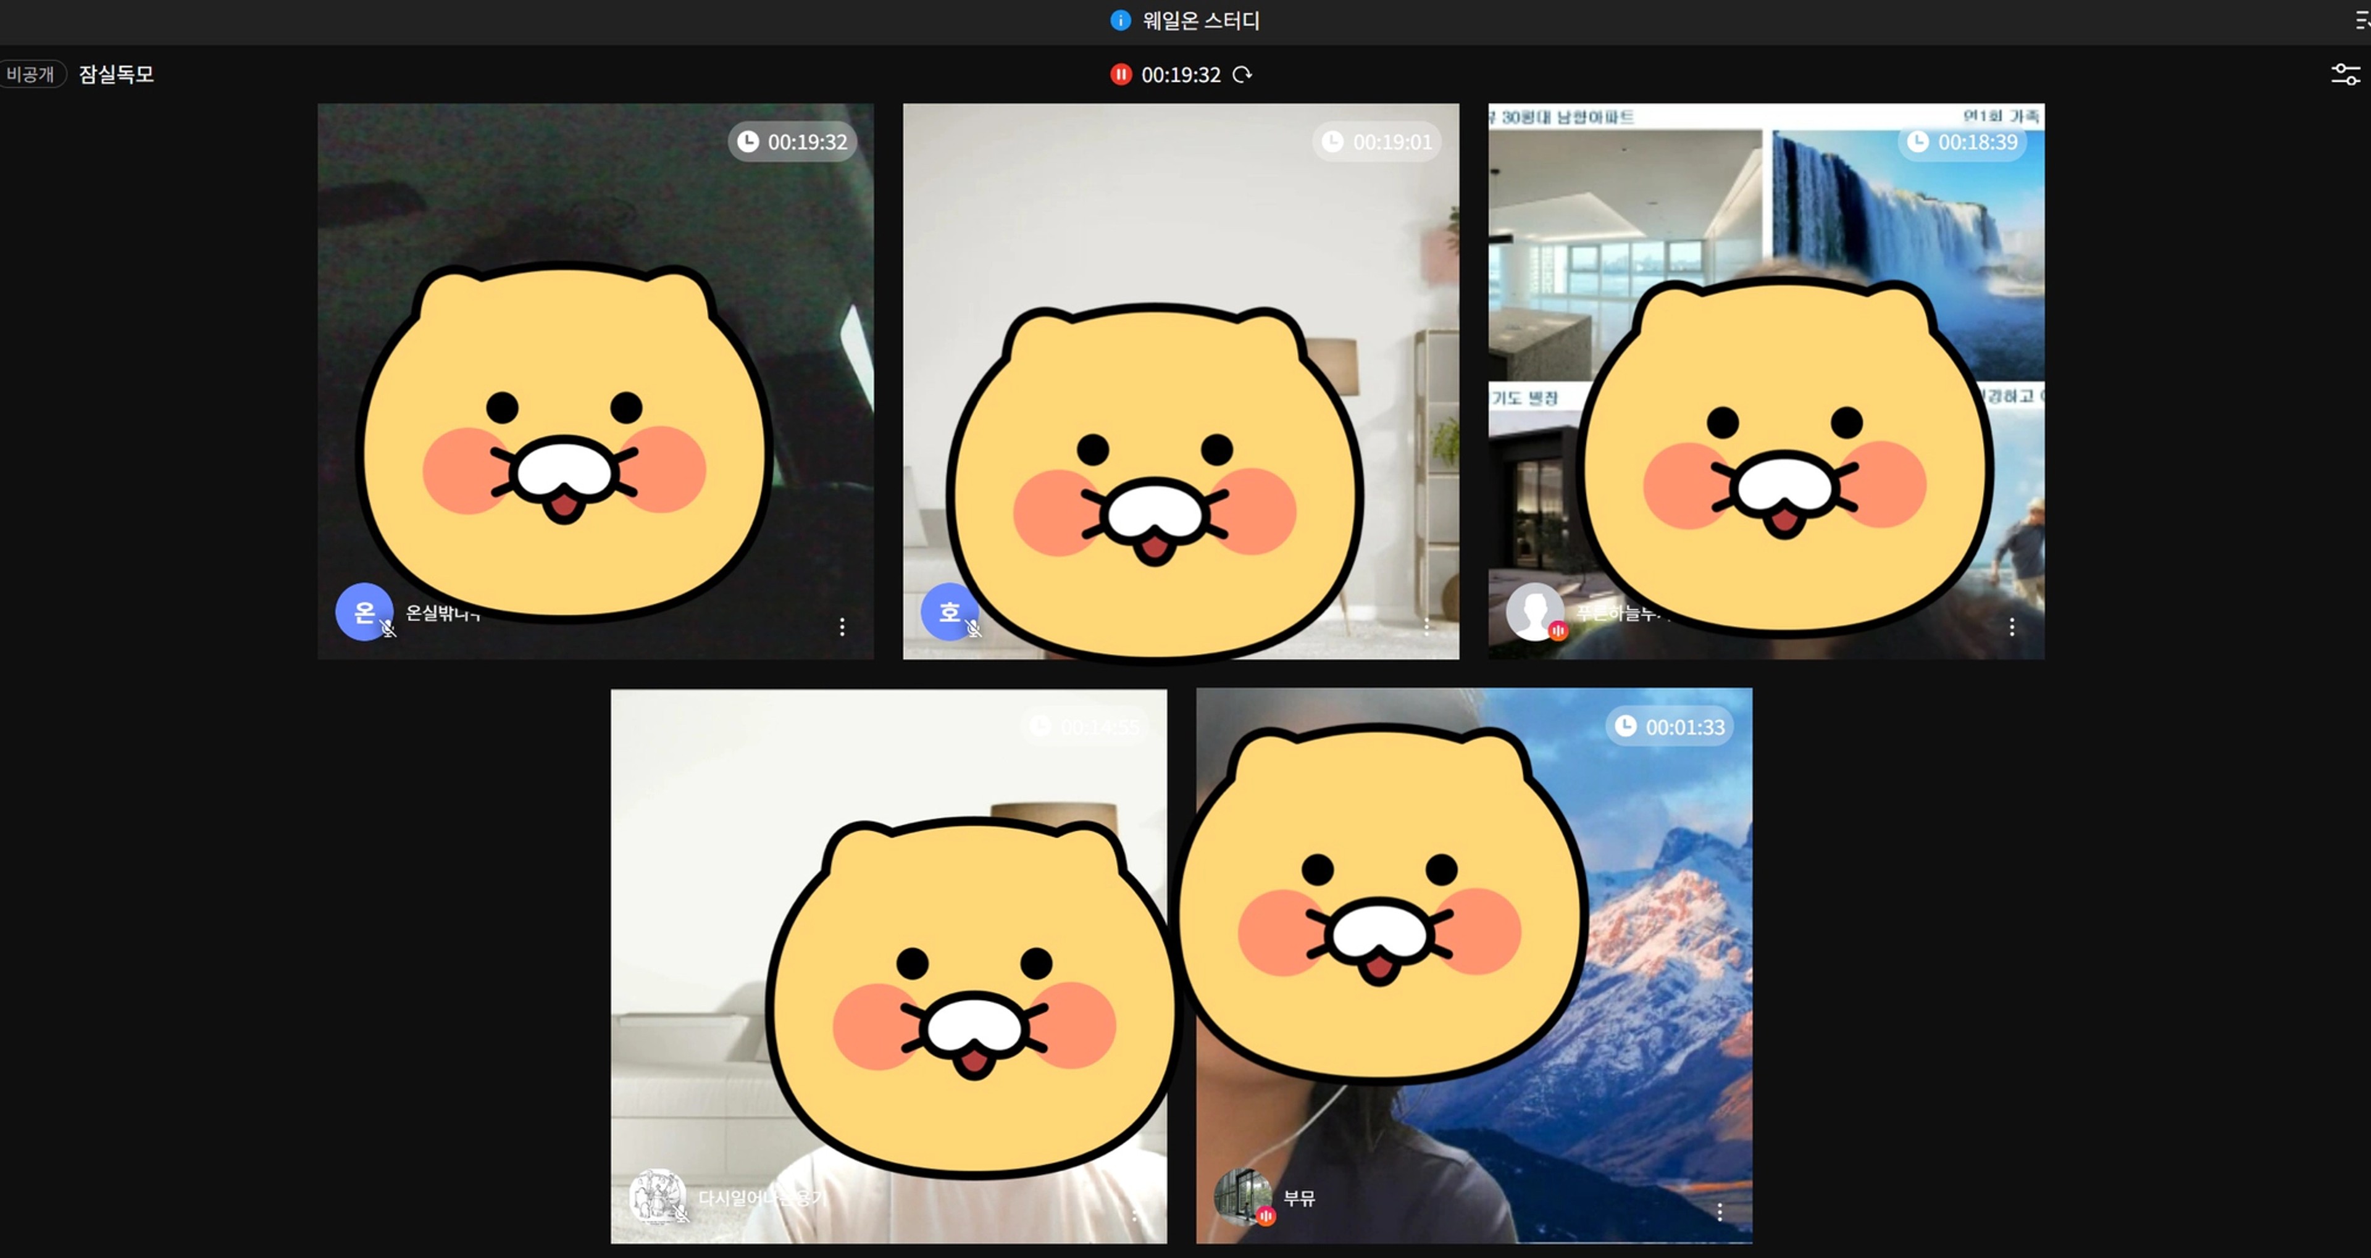The width and height of the screenshot is (2371, 1258).
Task: Click the muted mic icon on 호 avatar
Action: [974, 630]
